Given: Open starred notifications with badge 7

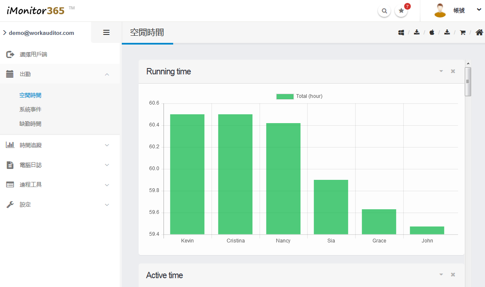Looking at the screenshot, I should click(x=401, y=11).
